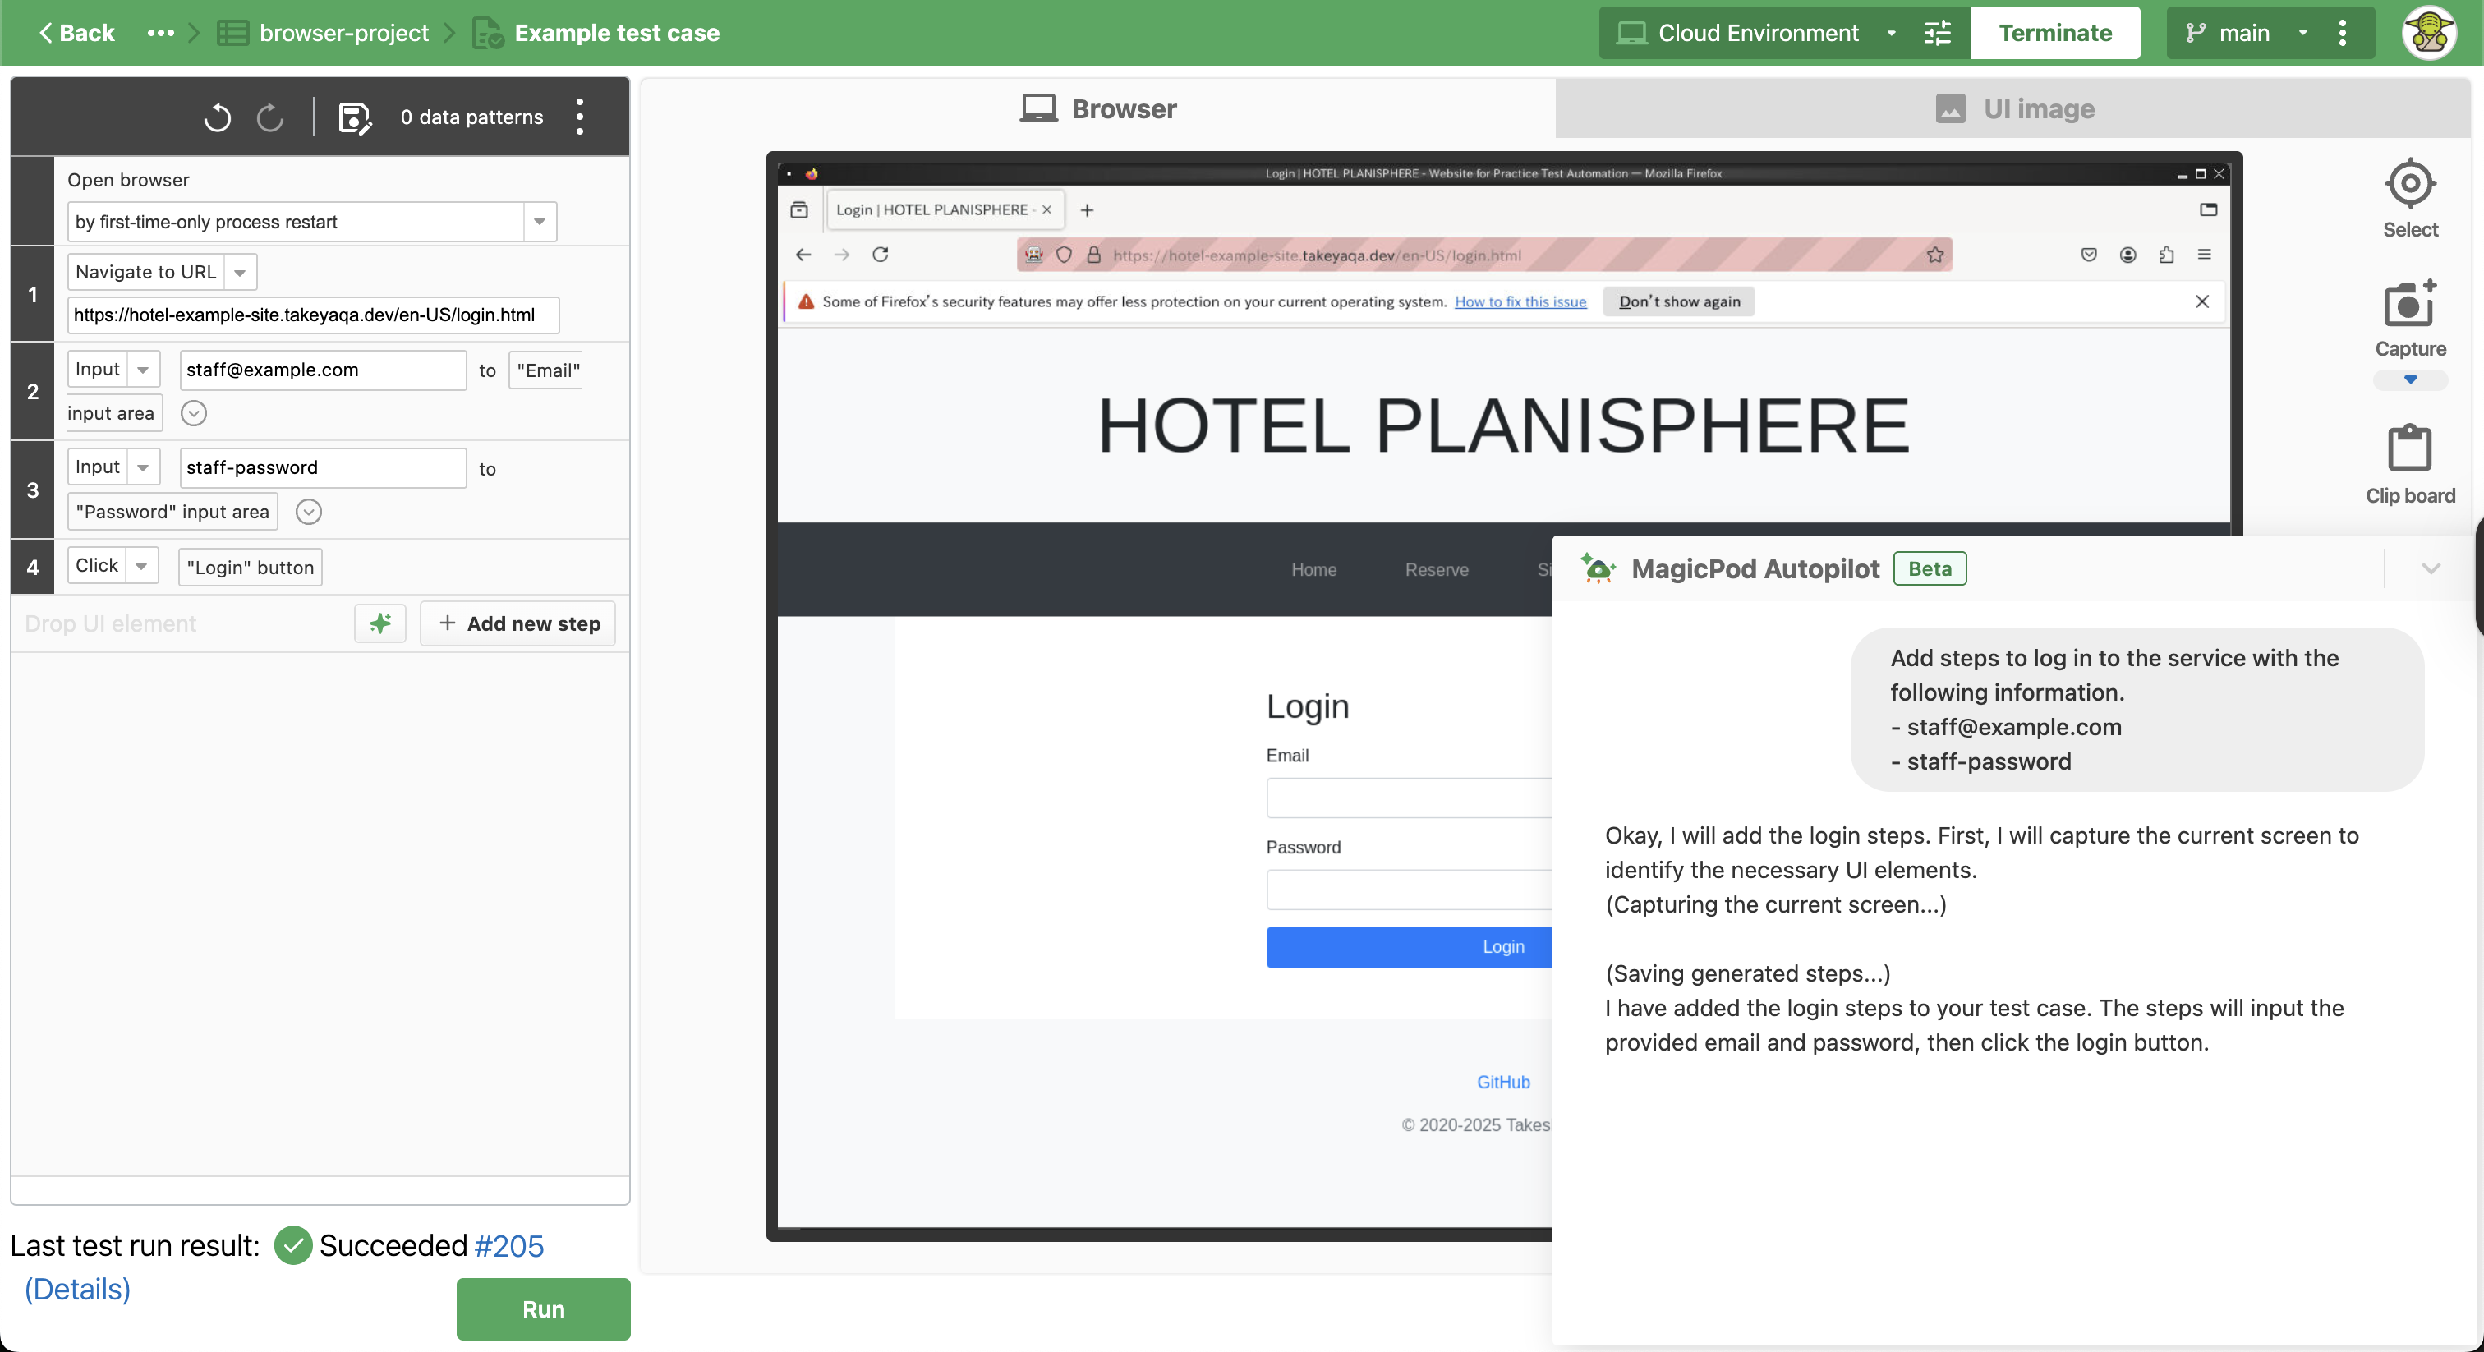Click the Email field on the login page

tap(1409, 798)
